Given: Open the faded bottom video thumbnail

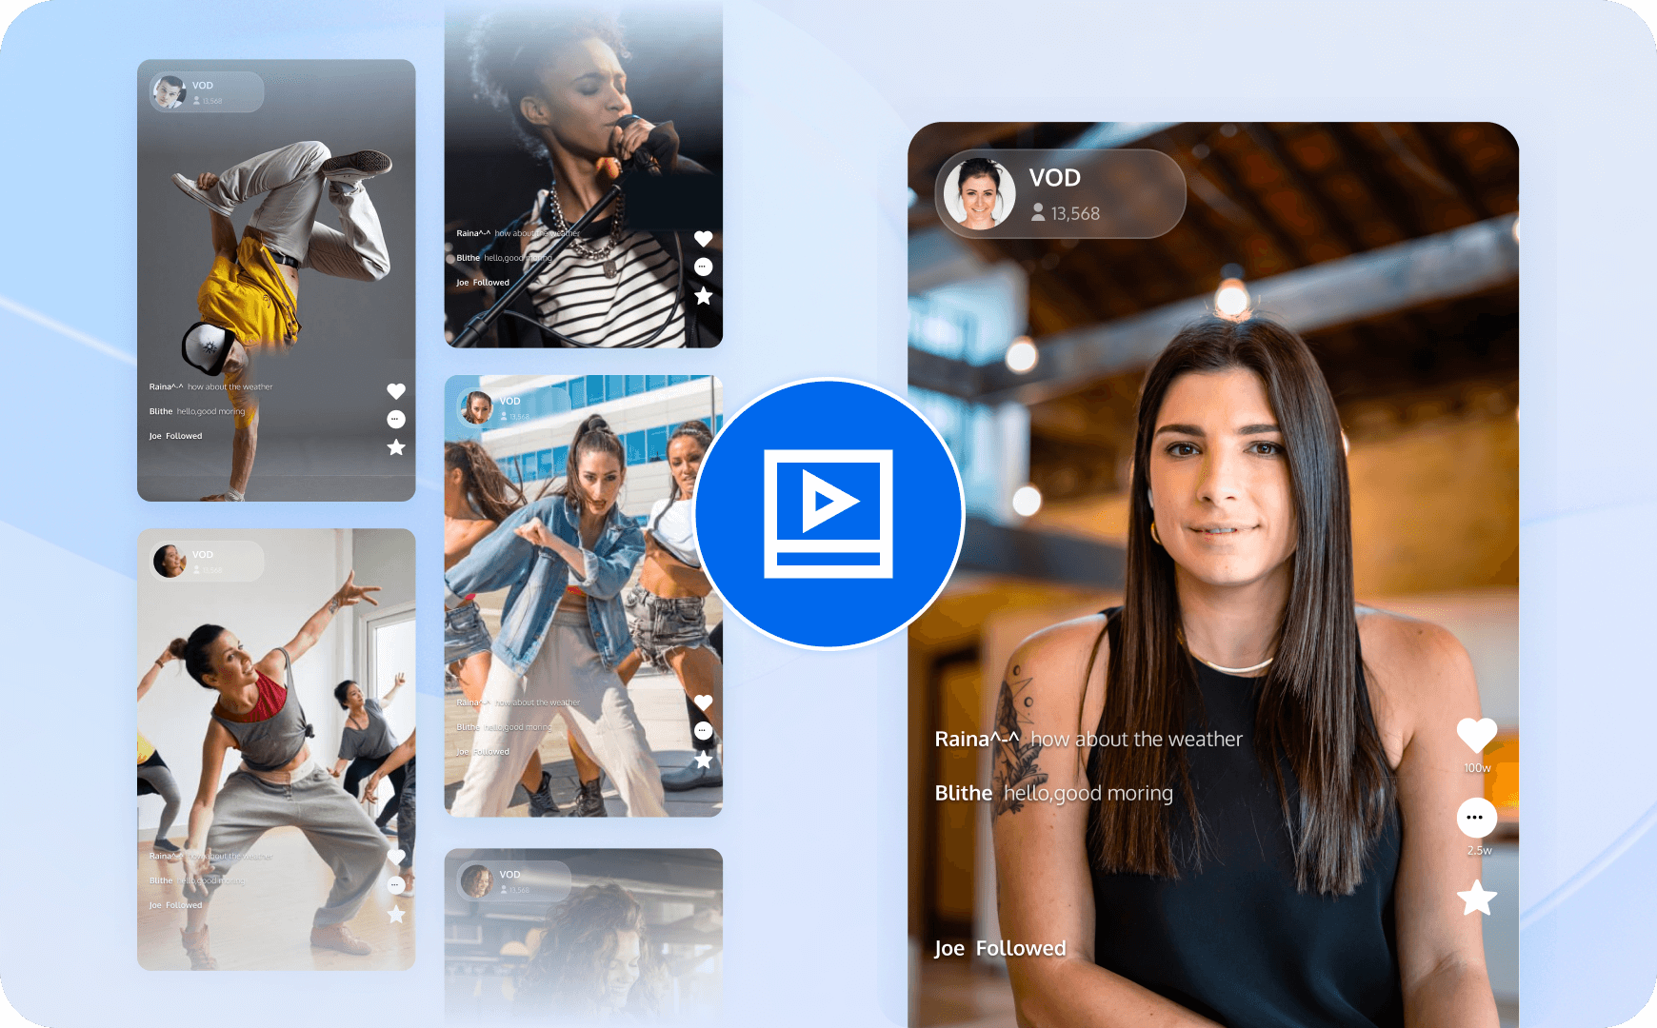Looking at the screenshot, I should pyautogui.click(x=584, y=938).
